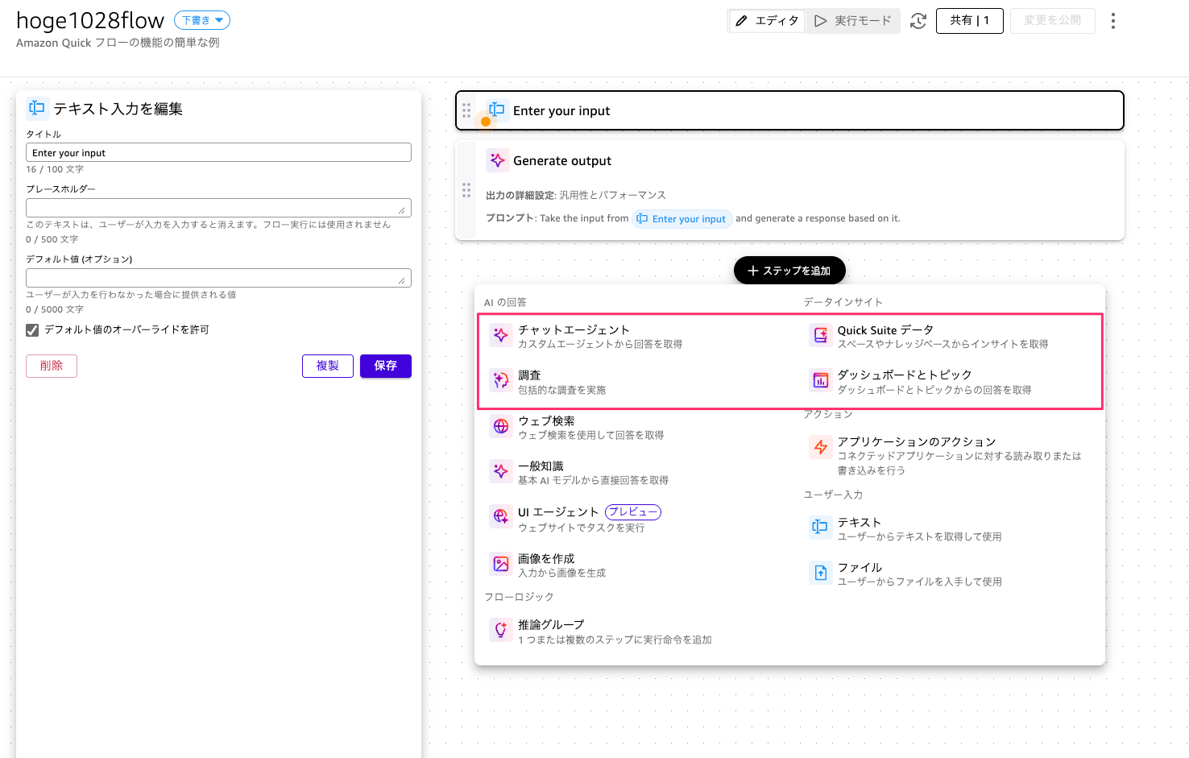Click the 画像を作成 image creation icon
This screenshot has width=1189, height=758.
[x=500, y=563]
